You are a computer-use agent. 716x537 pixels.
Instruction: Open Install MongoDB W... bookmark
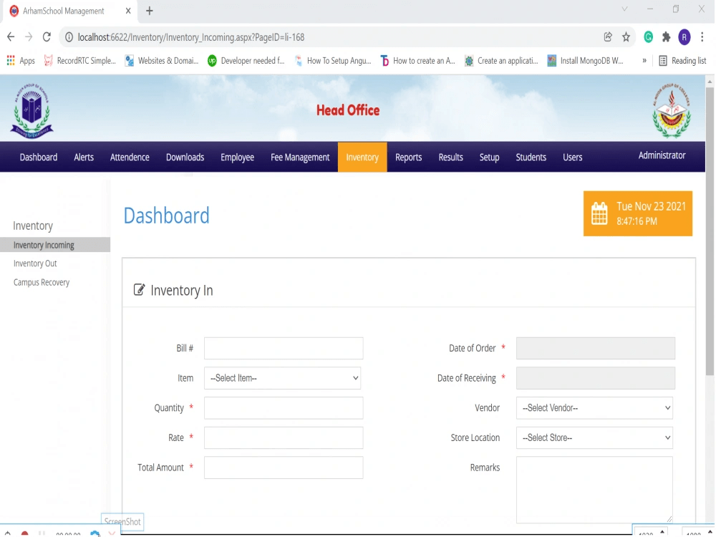(x=585, y=61)
